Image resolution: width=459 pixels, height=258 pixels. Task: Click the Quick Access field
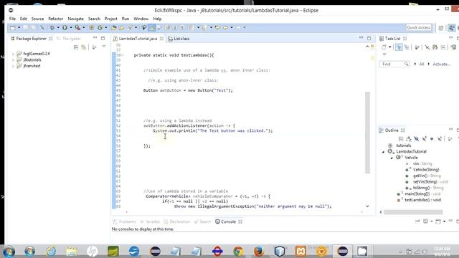(x=419, y=27)
